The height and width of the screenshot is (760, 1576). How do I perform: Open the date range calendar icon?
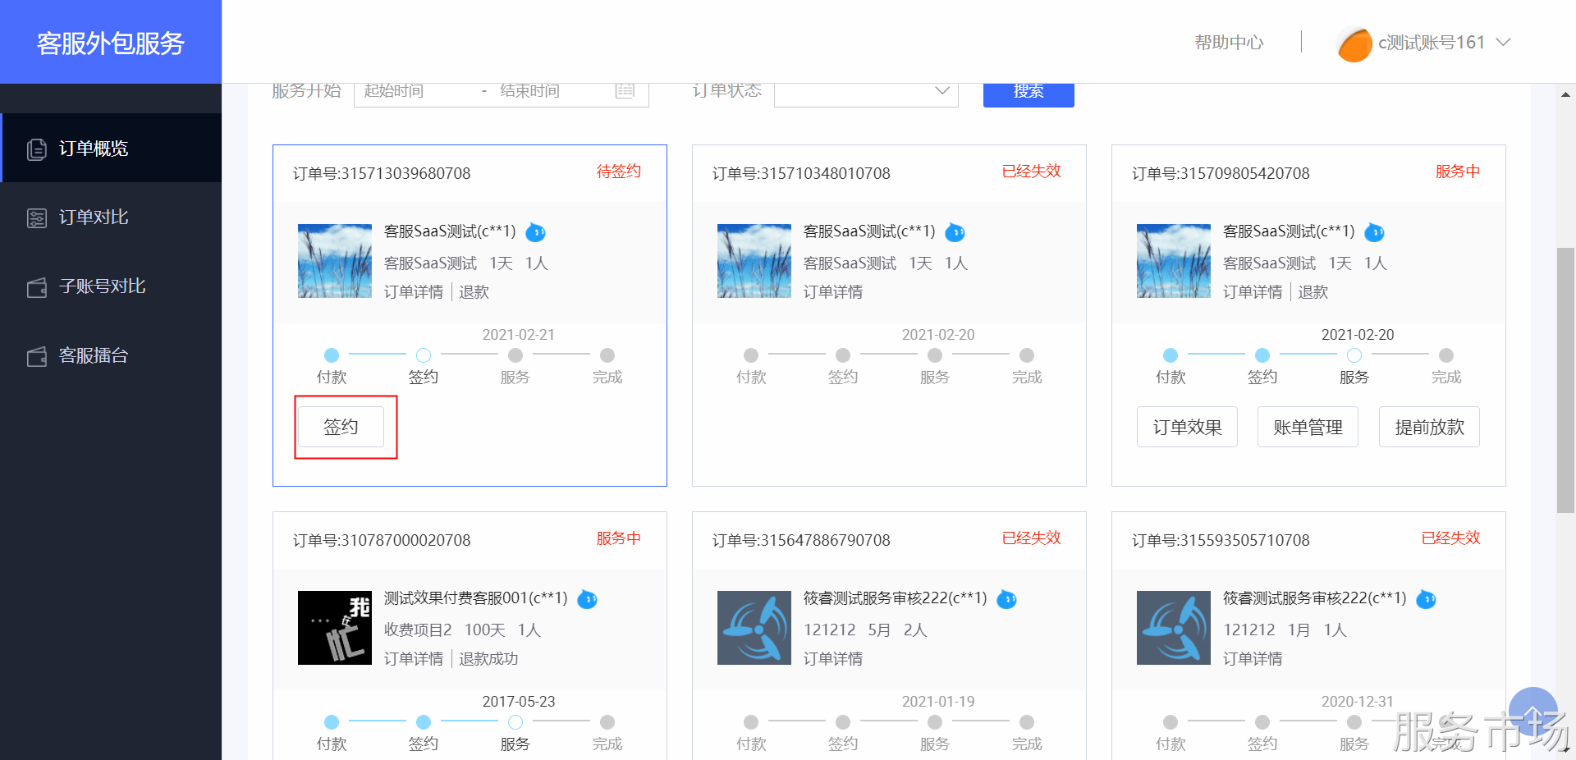(625, 90)
